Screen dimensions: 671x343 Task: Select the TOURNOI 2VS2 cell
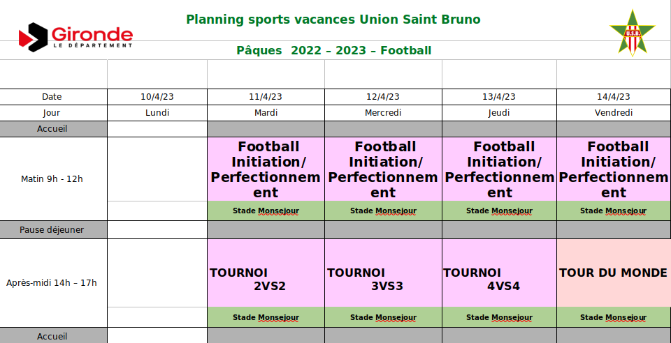point(266,273)
